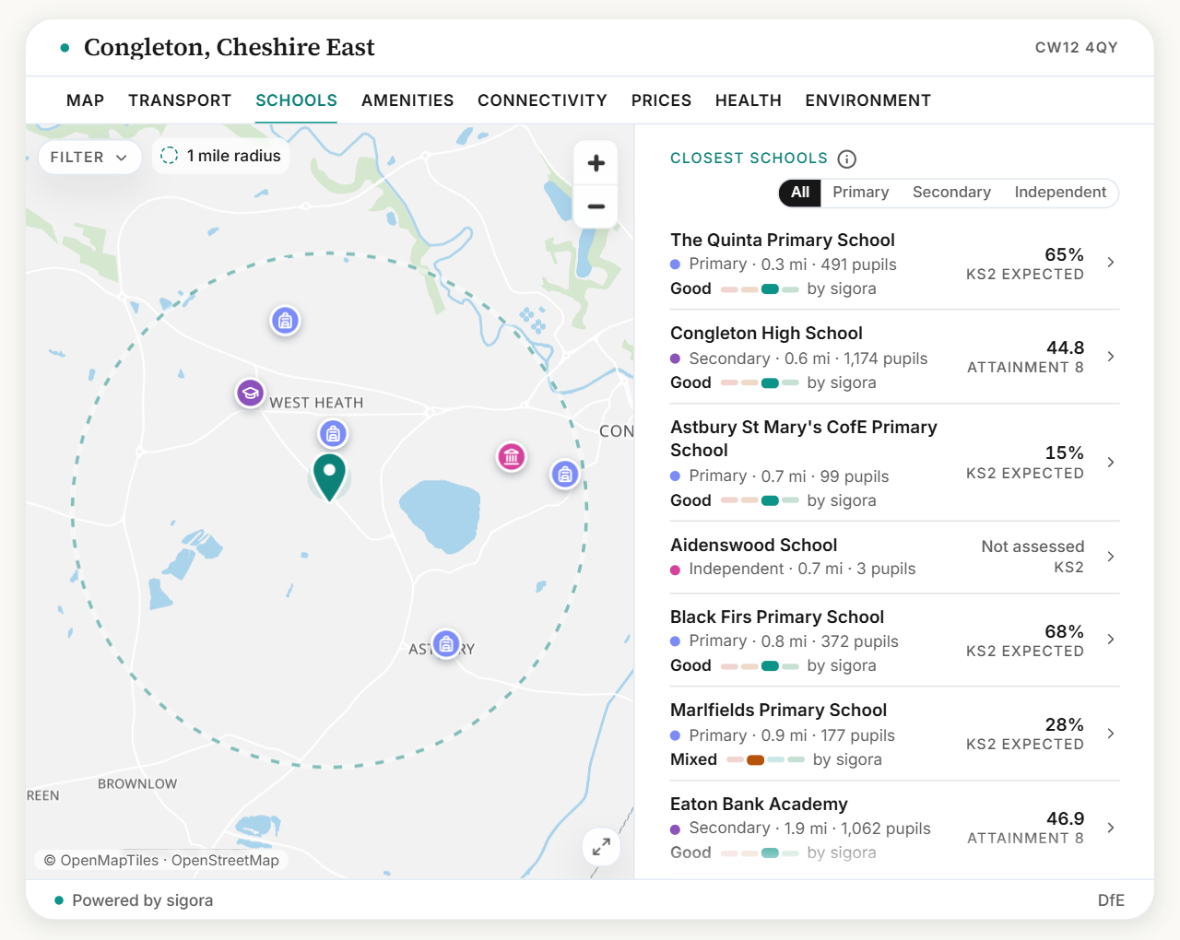Screen dimensions: 1180x940
Task: Filter list to Secondary schools
Action: coord(951,193)
